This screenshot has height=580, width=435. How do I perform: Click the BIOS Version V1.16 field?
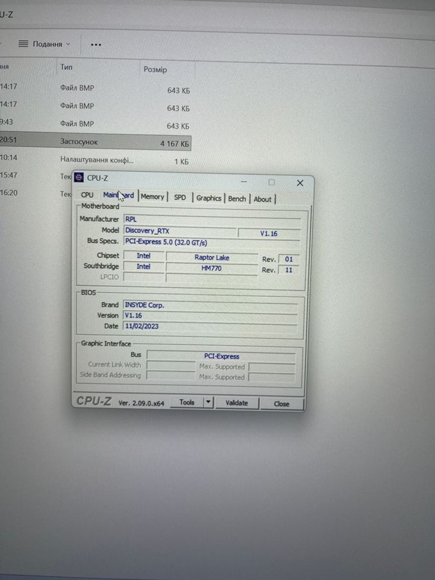point(210,315)
